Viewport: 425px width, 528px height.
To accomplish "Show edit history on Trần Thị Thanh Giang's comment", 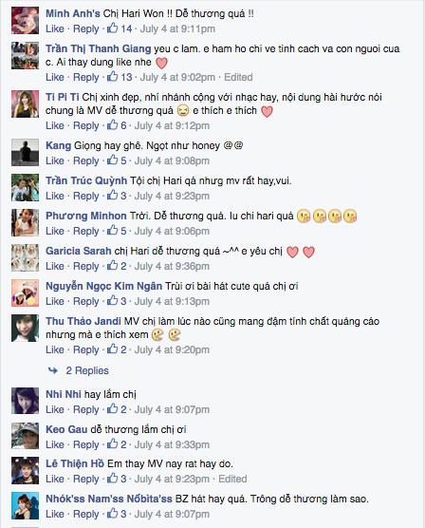I will tap(238, 77).
